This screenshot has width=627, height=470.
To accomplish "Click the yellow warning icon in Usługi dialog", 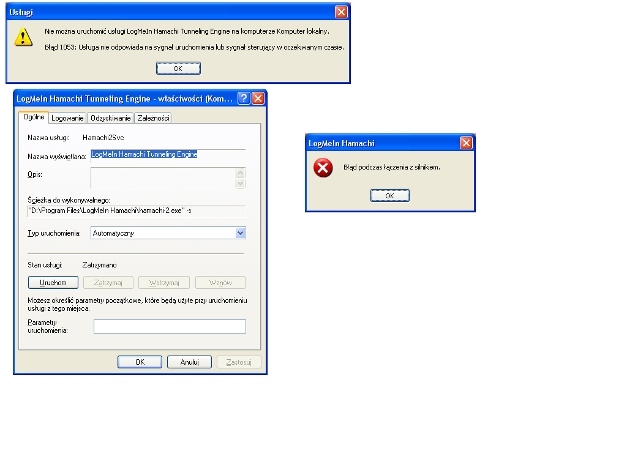I will point(24,37).
